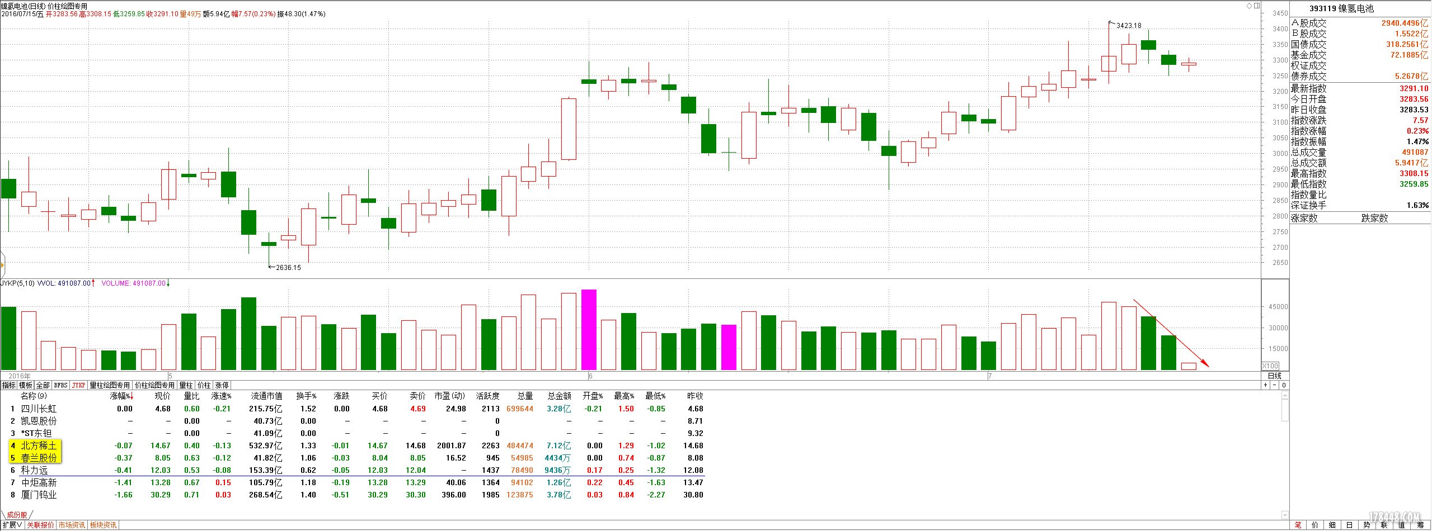Viewport: 1432px width, 531px height.
Task: Open the 板块资讯 tab
Action: [x=104, y=525]
